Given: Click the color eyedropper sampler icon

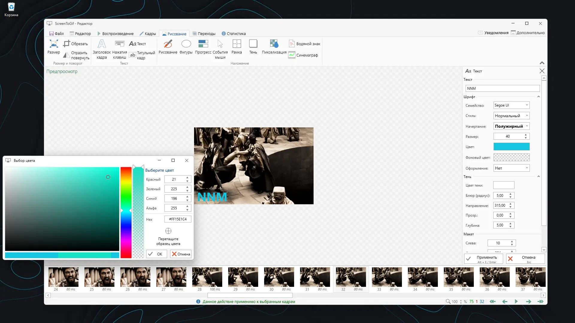Looking at the screenshot, I should [168, 231].
